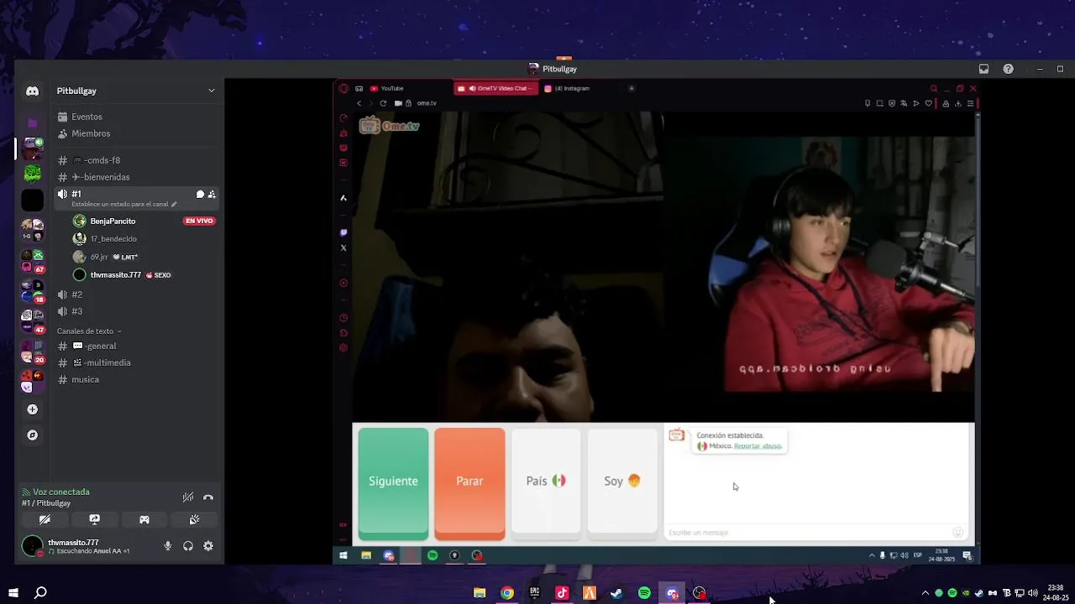This screenshot has width=1075, height=604.
Task: Disconnect from voice with hang-up icon
Action: coord(208,497)
